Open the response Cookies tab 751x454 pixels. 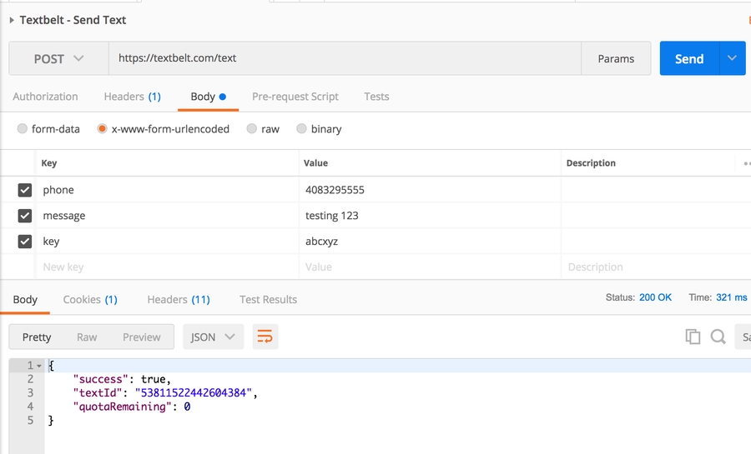pos(89,299)
